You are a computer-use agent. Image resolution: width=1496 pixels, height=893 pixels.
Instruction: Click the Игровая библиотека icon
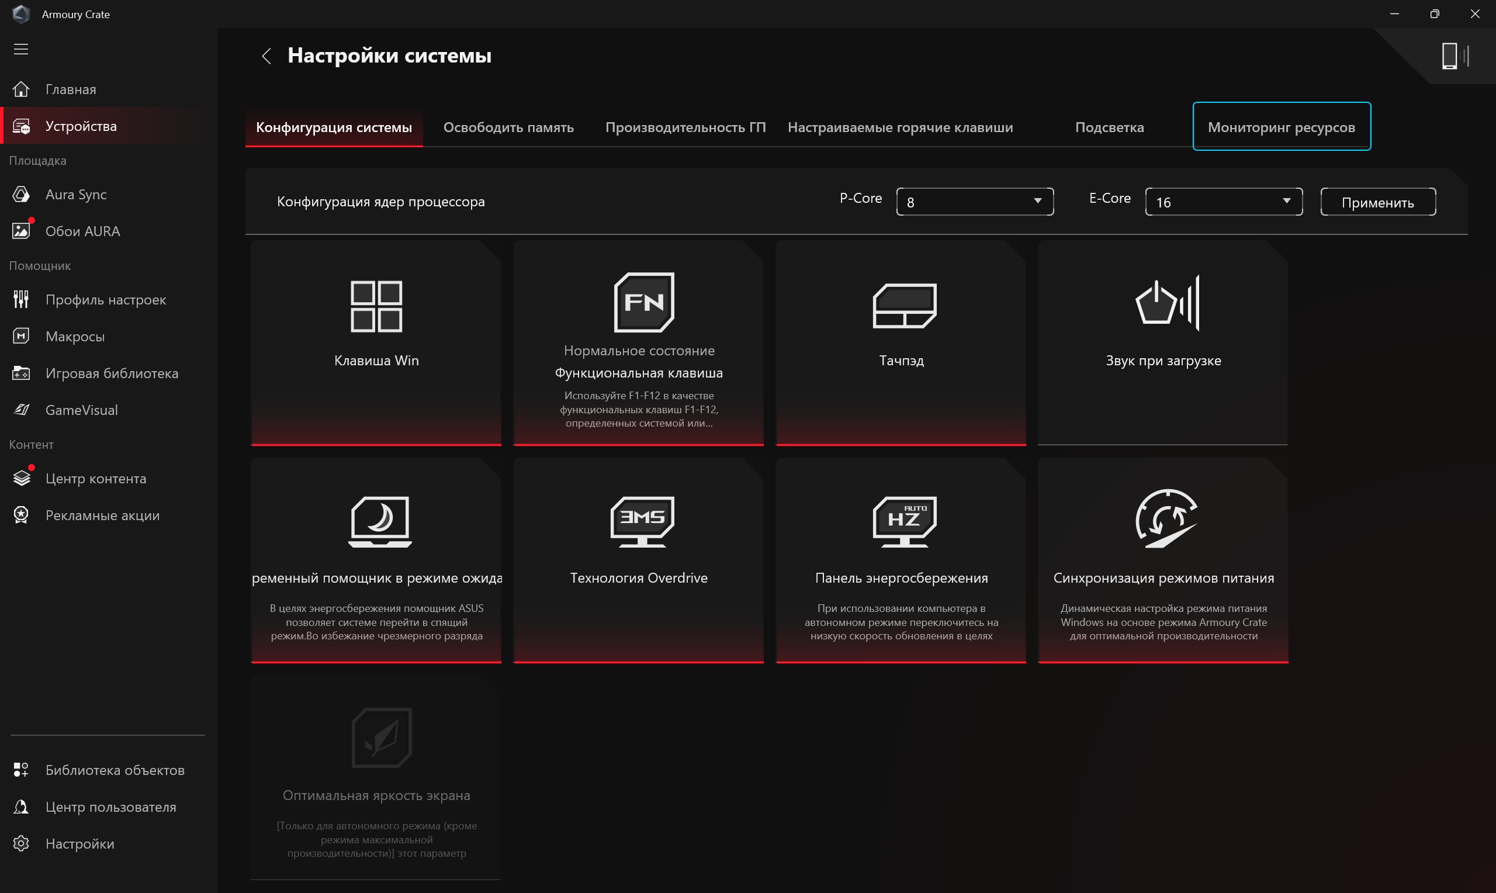(21, 373)
